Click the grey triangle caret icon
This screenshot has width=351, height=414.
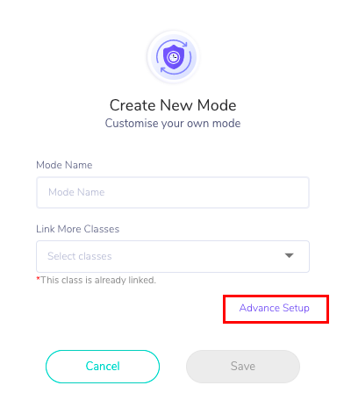289,255
